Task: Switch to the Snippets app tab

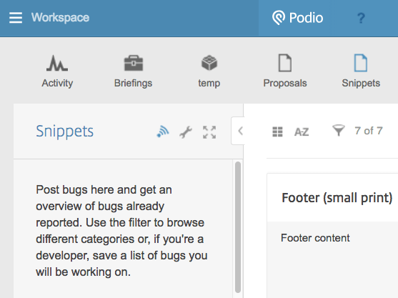Action: [361, 71]
